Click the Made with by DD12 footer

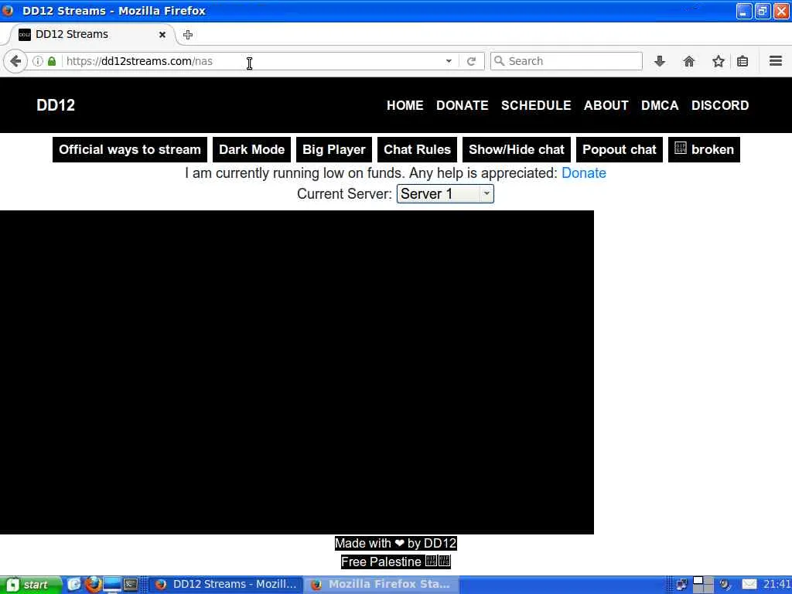(395, 544)
